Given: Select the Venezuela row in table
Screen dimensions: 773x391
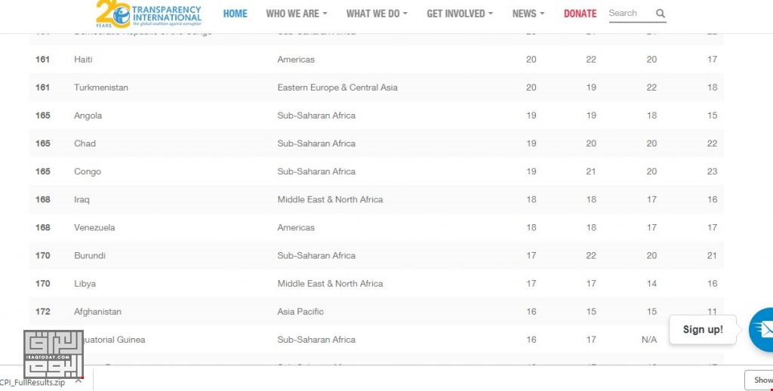Looking at the screenshot, I should pyautogui.click(x=376, y=227).
